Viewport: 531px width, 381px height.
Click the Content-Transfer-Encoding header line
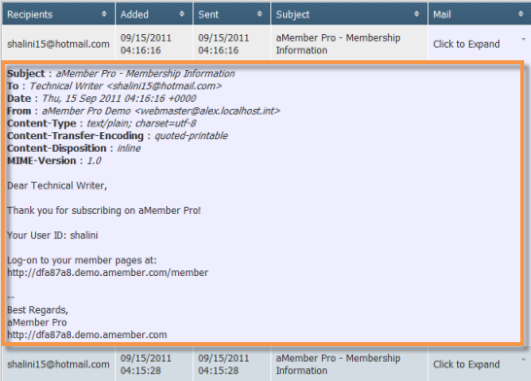[x=118, y=136]
